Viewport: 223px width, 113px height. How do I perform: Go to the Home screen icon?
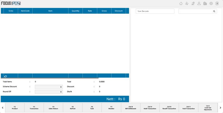(x=181, y=4)
